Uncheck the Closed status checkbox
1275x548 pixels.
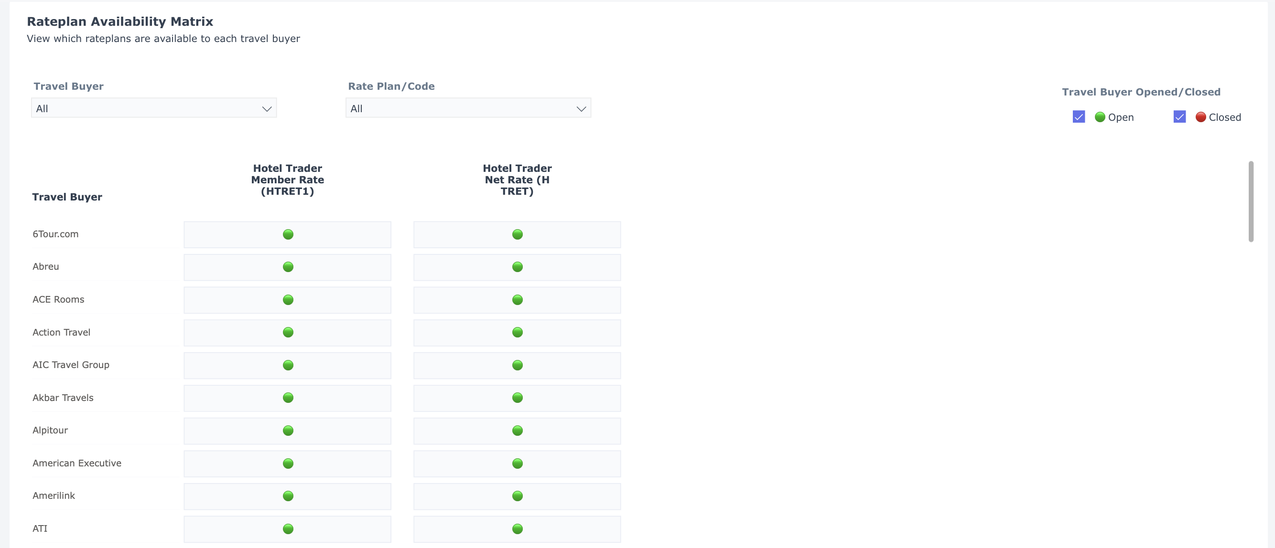[1179, 117]
